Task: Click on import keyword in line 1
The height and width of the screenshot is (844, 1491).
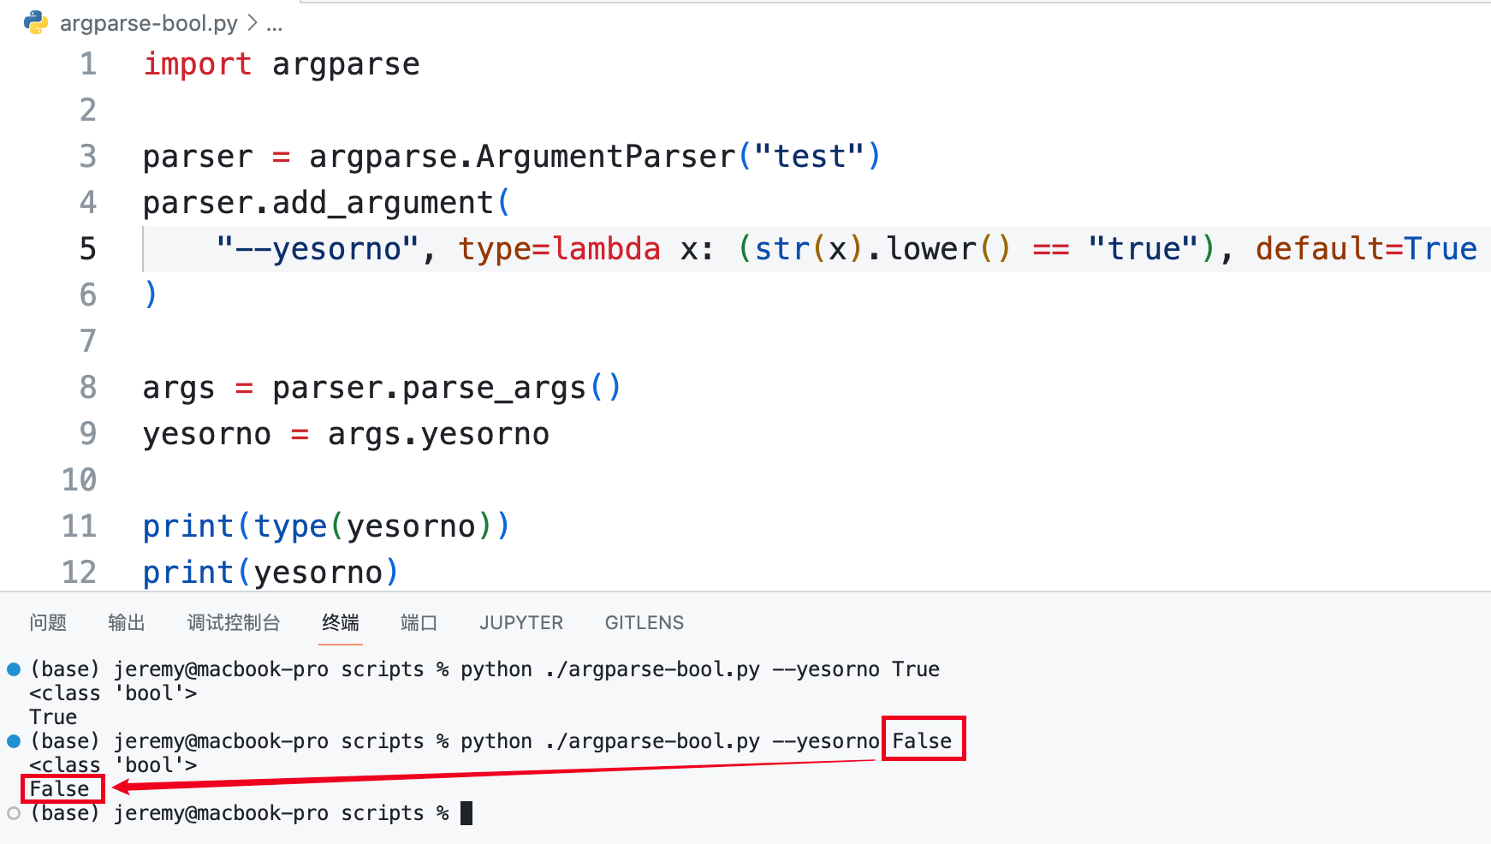Action: (197, 64)
